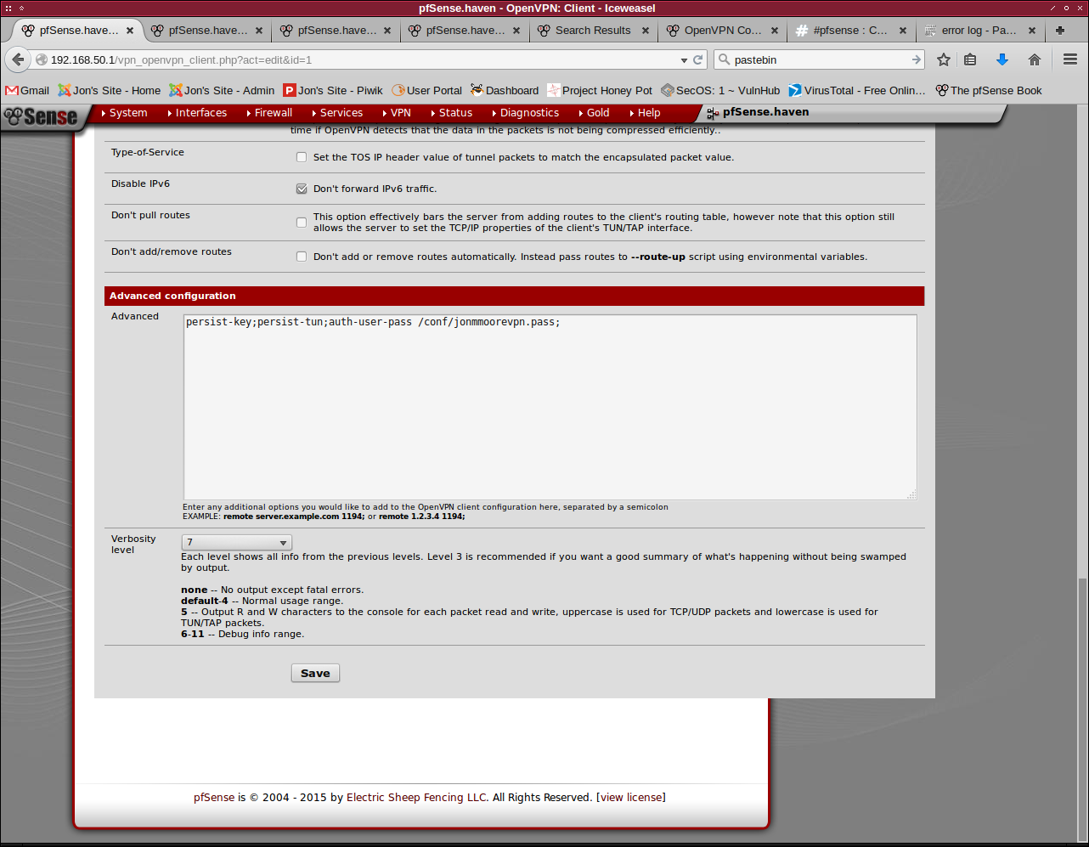
Task: Click the search magnifier icon in search box
Action: click(x=724, y=60)
